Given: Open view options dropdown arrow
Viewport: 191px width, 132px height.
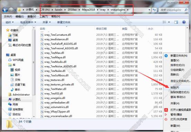Looking at the screenshot, I should (x=169, y=22).
